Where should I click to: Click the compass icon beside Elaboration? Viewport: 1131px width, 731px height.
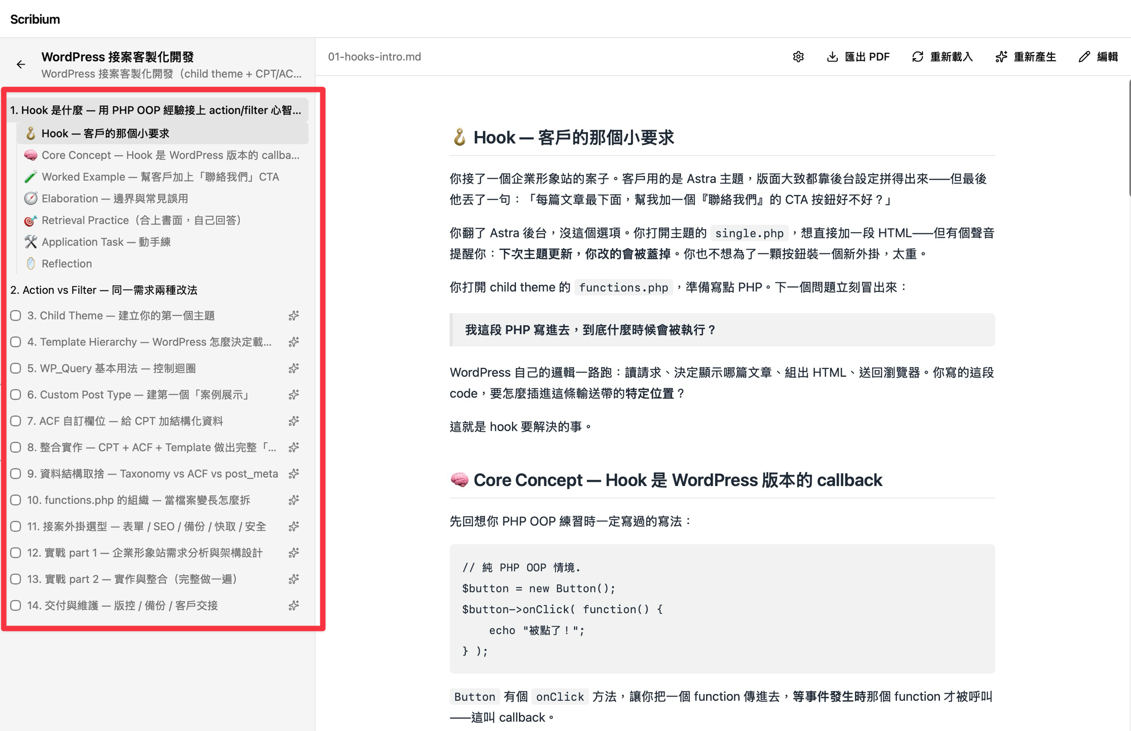(31, 198)
